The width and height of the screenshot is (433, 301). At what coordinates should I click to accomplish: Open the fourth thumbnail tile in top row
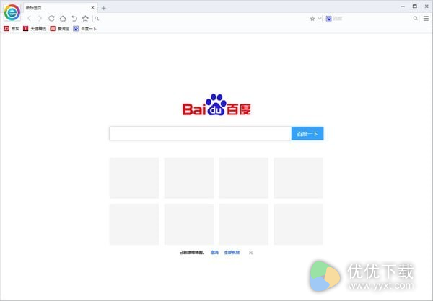pos(299,178)
